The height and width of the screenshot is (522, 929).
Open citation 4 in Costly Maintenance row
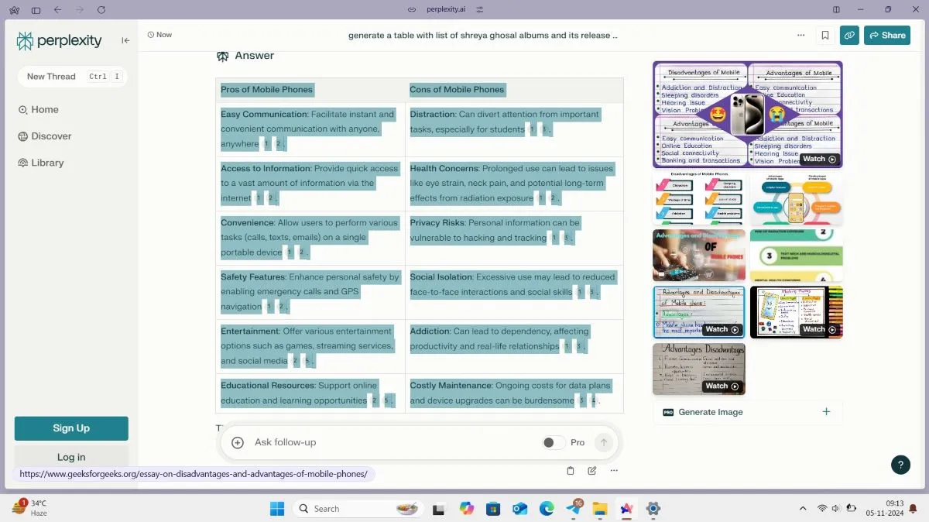point(594,400)
